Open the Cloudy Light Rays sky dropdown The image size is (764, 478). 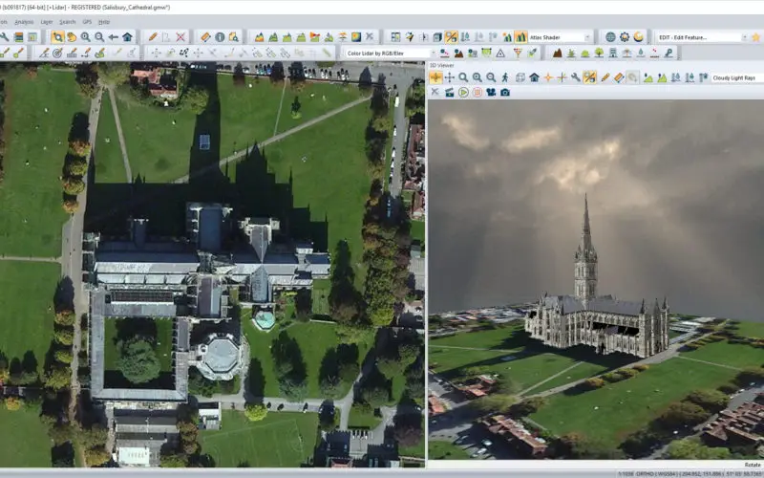[737, 78]
